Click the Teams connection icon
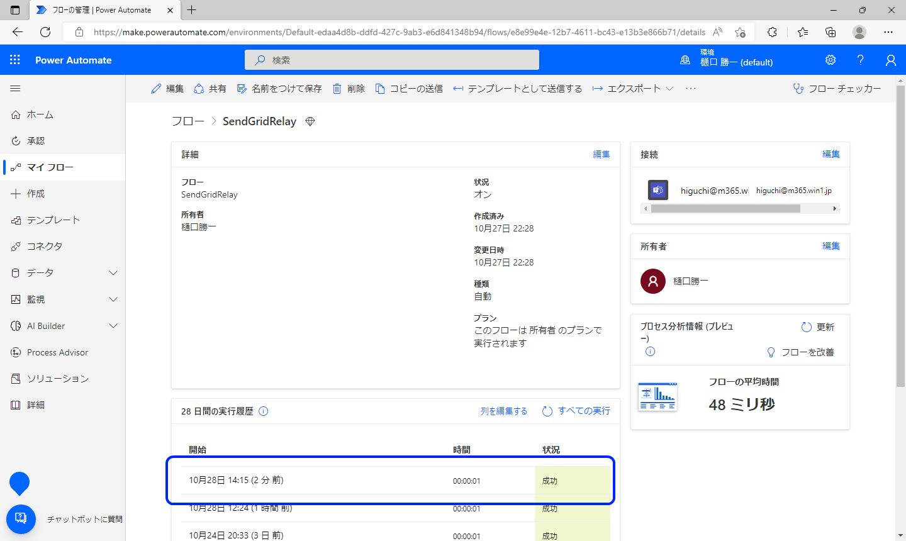 [x=657, y=190]
